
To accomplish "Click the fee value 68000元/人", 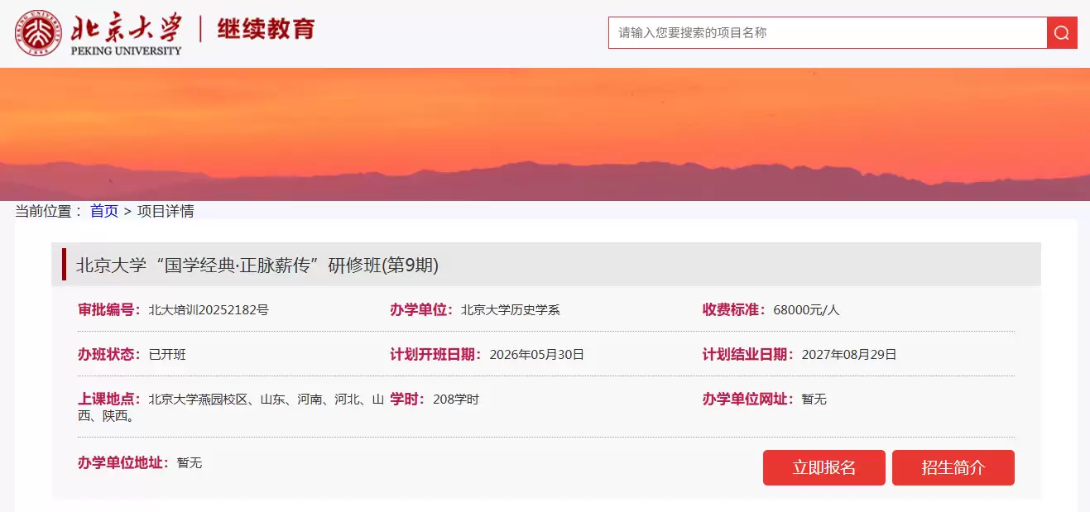I will [x=806, y=310].
